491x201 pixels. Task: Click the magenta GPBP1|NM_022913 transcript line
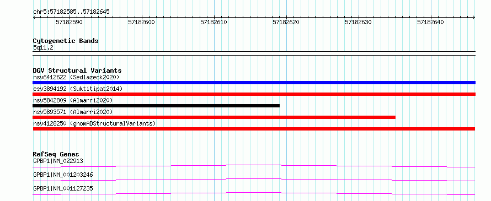(254, 166)
